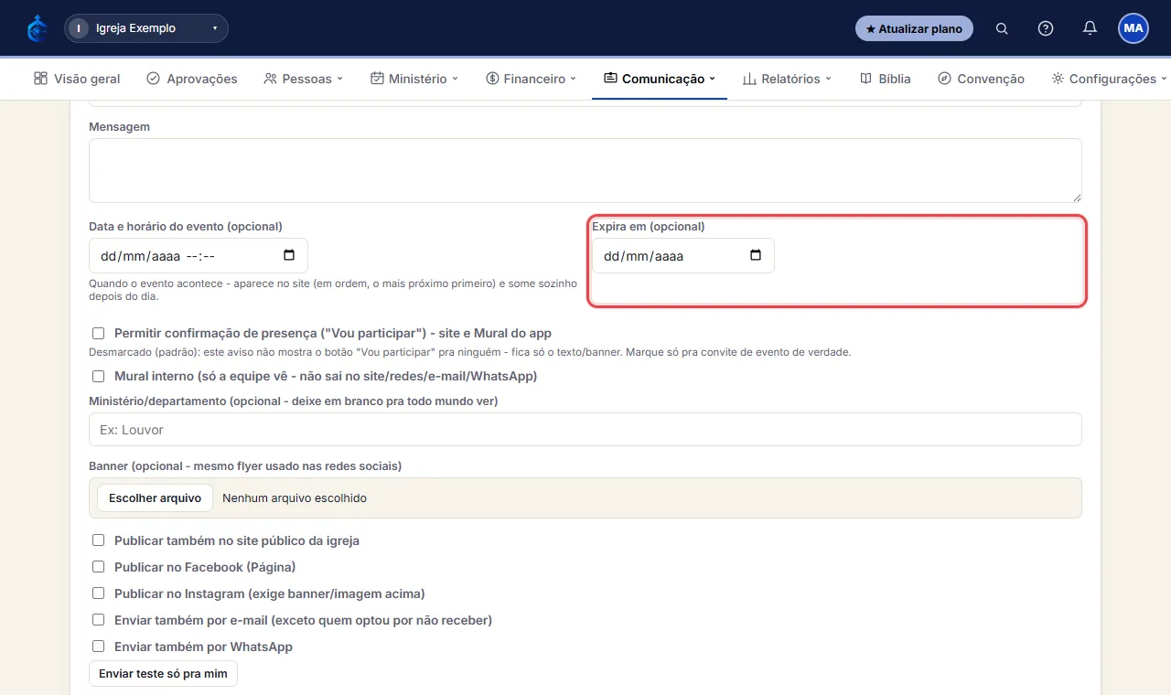The width and height of the screenshot is (1171, 695).
Task: Enable Publicar no Facebook checkbox
Action: [x=98, y=567]
